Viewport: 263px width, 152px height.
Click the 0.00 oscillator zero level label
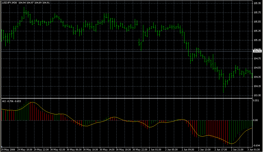pyautogui.click(x=256, y=120)
